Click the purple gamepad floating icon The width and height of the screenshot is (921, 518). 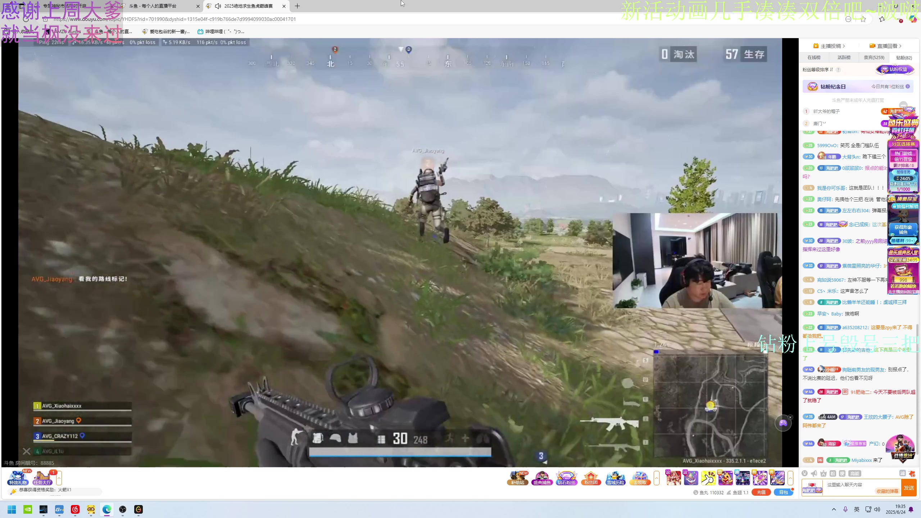tap(783, 423)
